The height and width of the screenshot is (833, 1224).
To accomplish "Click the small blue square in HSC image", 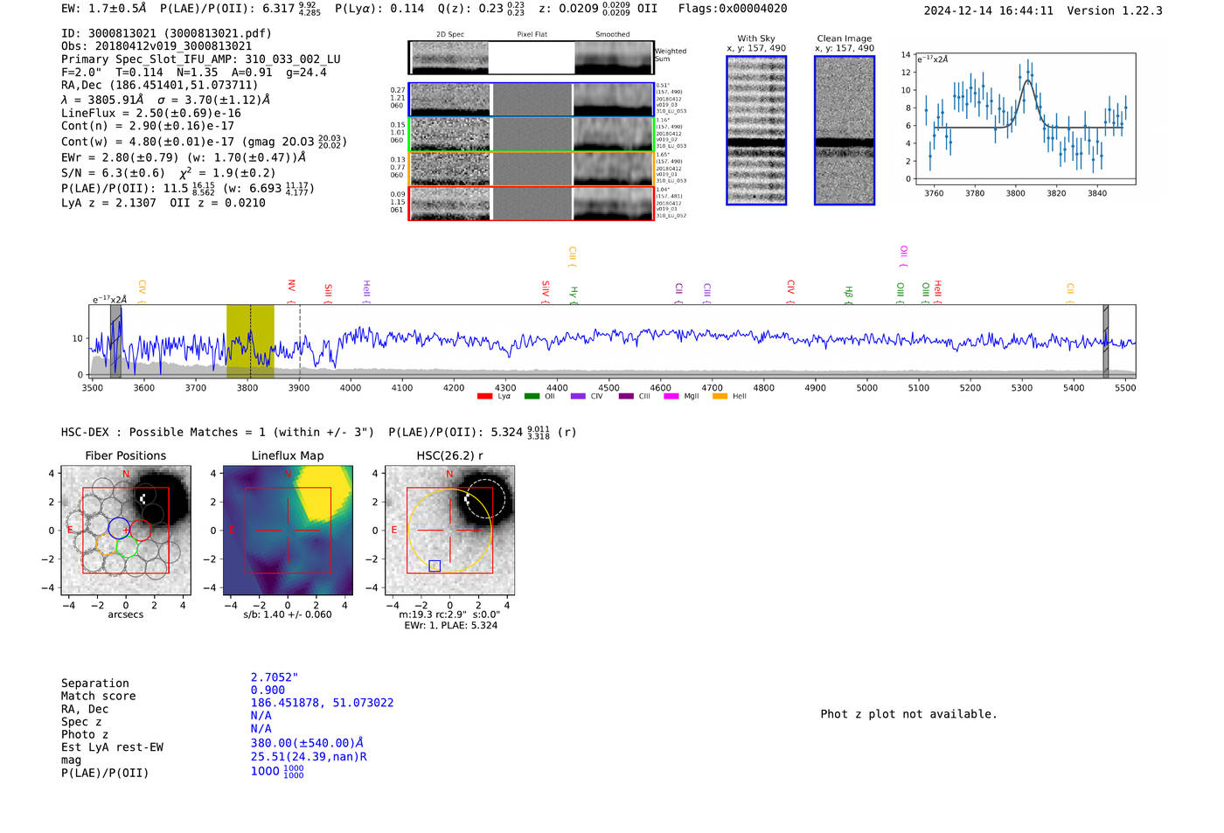I will click(x=435, y=566).
